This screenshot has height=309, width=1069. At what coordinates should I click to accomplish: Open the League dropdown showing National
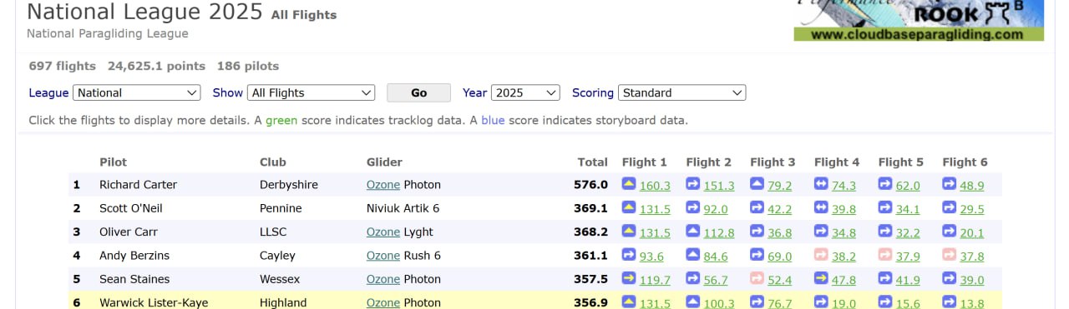point(137,92)
